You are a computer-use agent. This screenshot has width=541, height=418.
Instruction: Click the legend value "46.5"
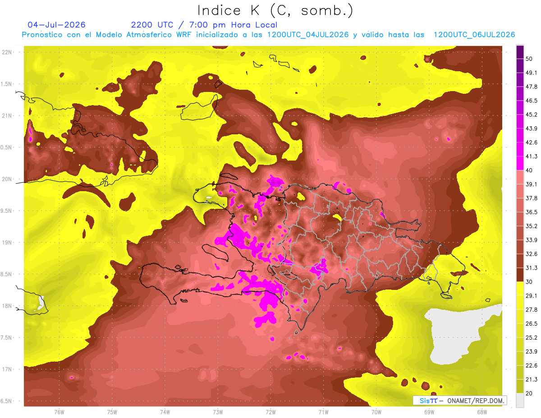pos(531,101)
